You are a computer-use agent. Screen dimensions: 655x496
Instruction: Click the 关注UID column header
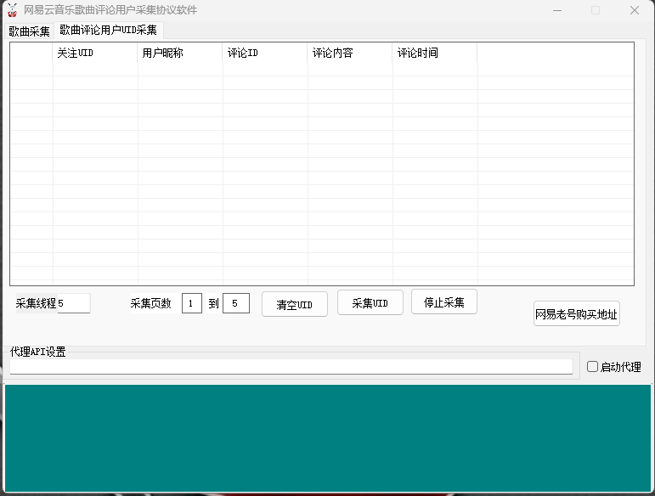[x=94, y=53]
